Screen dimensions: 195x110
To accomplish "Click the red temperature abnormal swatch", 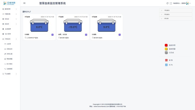I will pyautogui.click(x=166, y=45).
